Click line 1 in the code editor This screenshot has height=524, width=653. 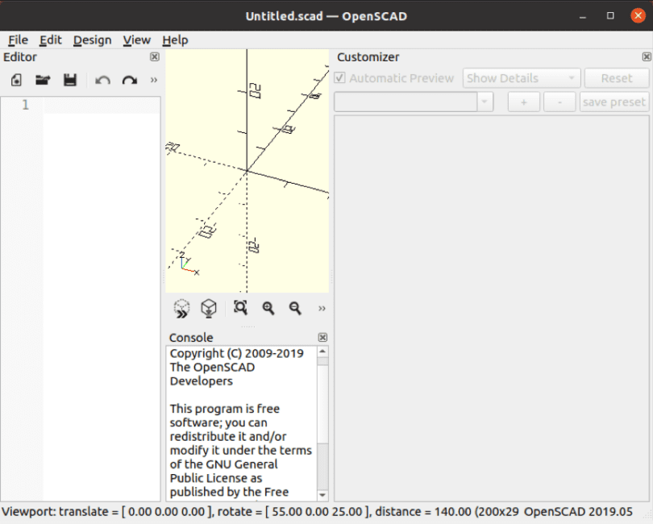click(81, 104)
